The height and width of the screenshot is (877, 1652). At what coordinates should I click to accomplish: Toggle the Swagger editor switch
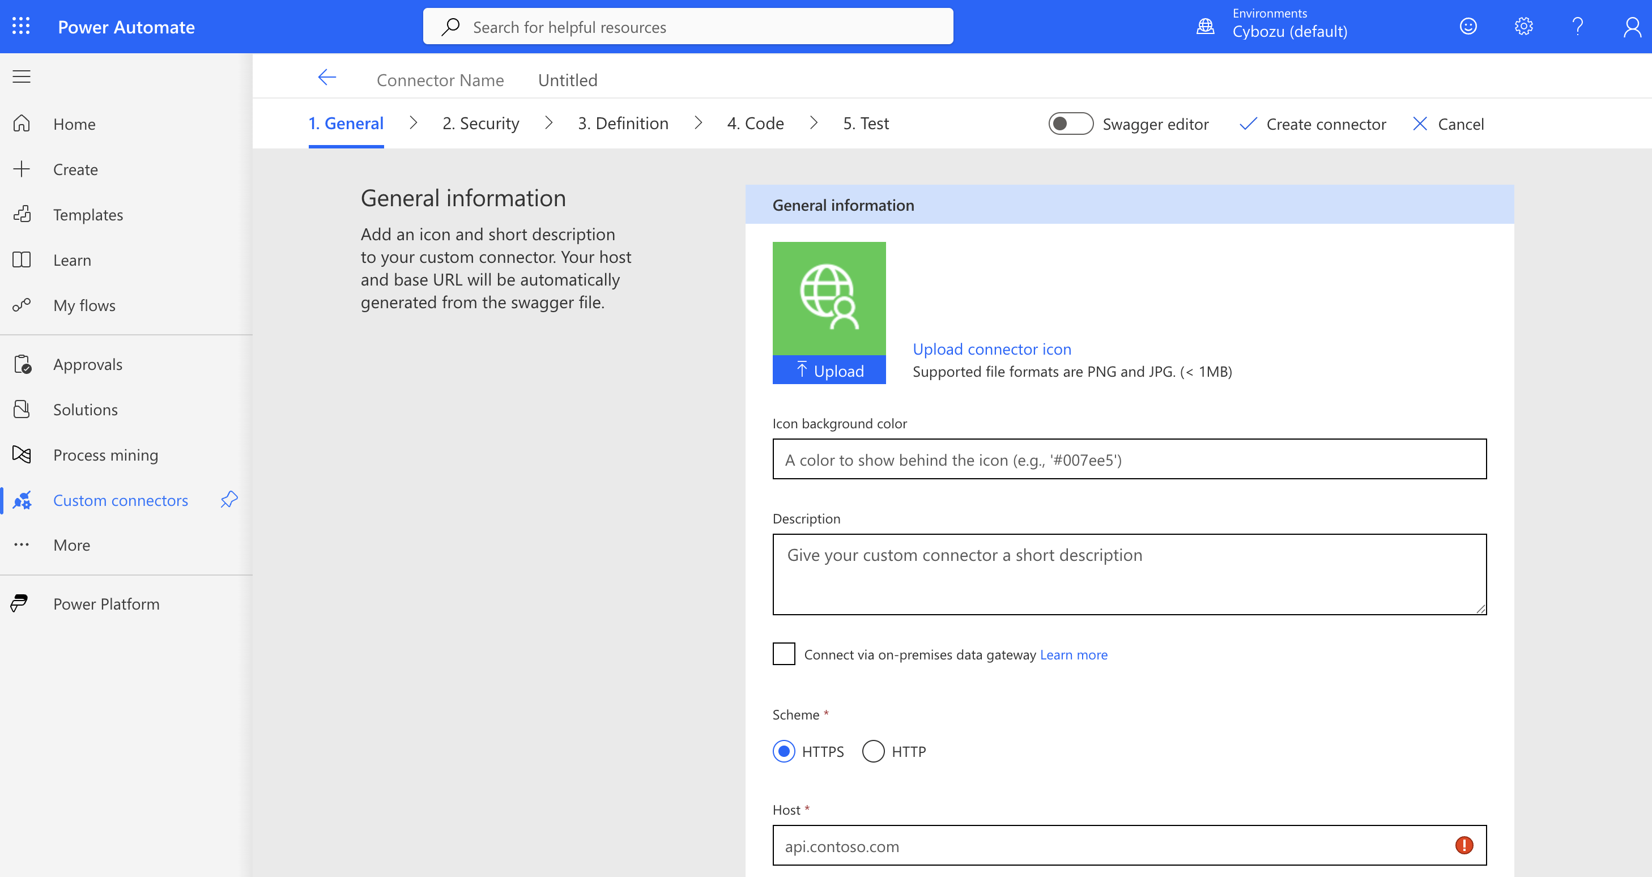[1070, 124]
